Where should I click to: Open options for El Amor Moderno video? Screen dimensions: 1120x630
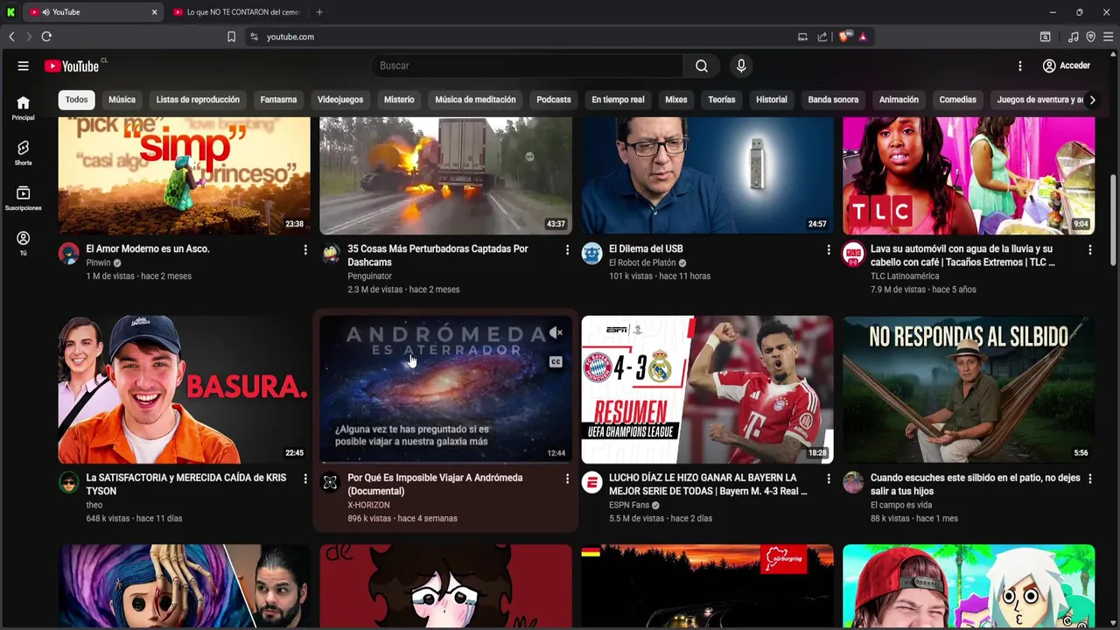(x=305, y=249)
